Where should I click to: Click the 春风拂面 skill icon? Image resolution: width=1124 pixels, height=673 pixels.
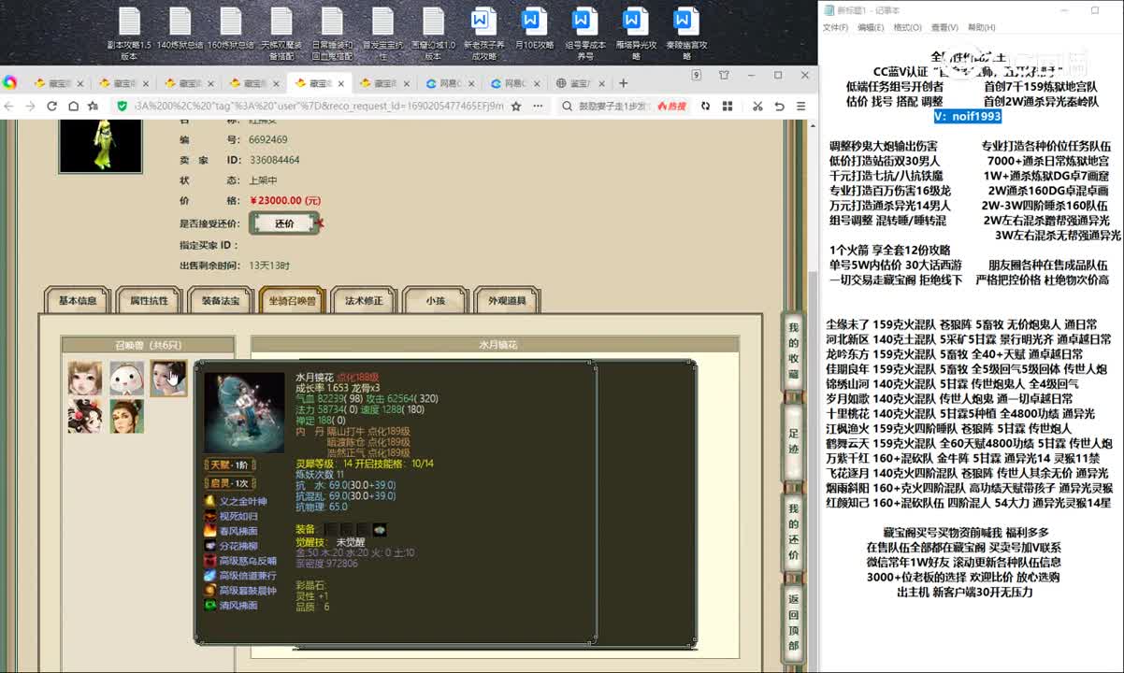(x=210, y=531)
